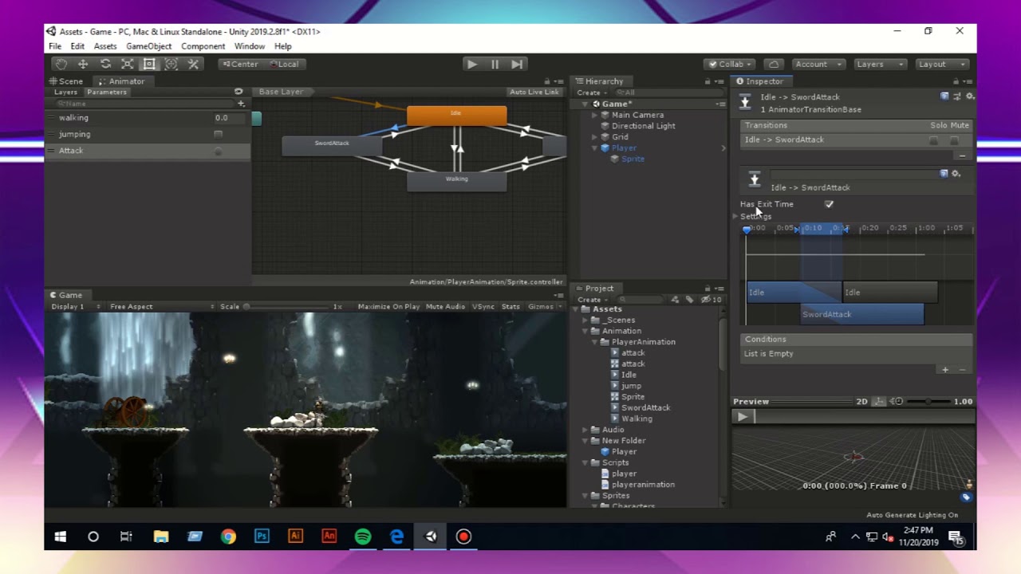Click the Step frame button
Viewport: 1021px width, 574px height.
[517, 64]
